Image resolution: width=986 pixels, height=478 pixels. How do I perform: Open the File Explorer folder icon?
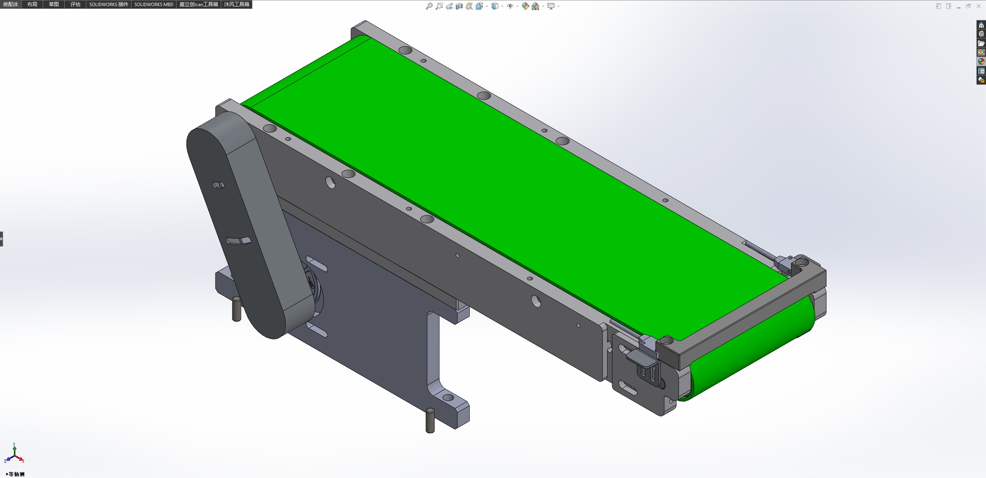981,43
